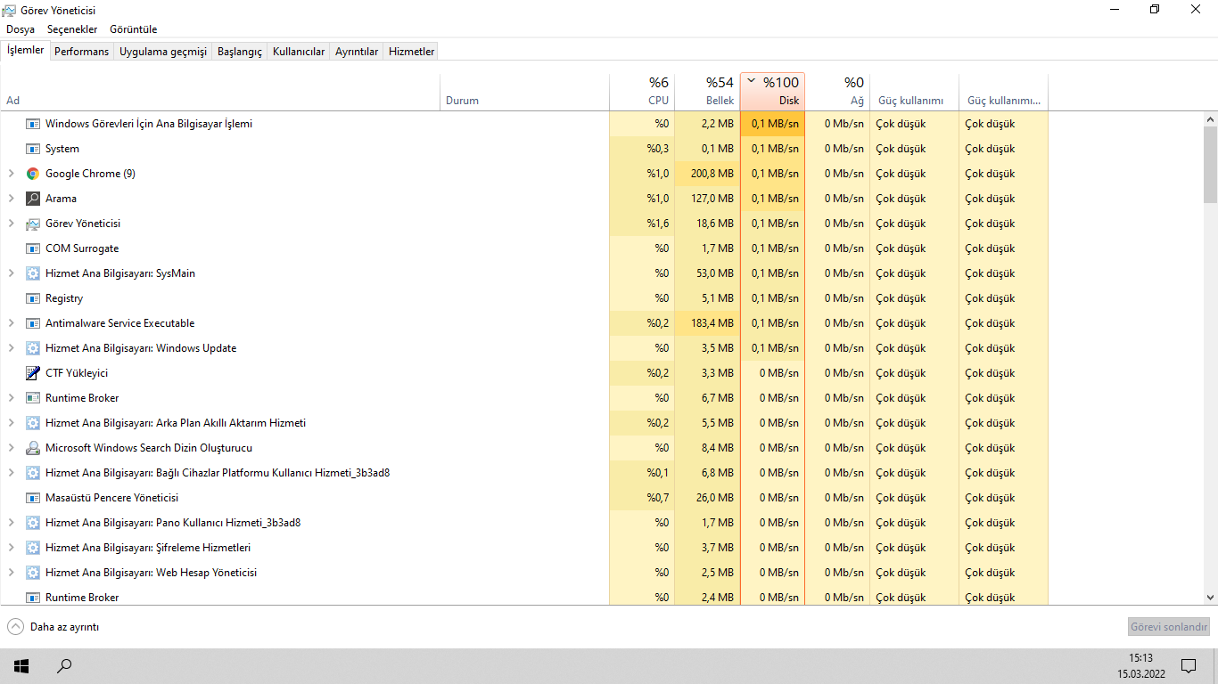The height and width of the screenshot is (684, 1218).
Task: Click the Windows Görevleri İçin Ana Bilgisayar icon
Action: point(33,124)
